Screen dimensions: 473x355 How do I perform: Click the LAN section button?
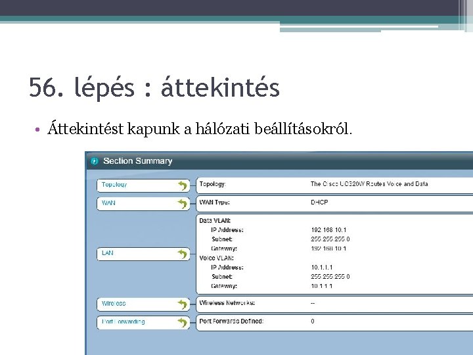click(x=143, y=254)
